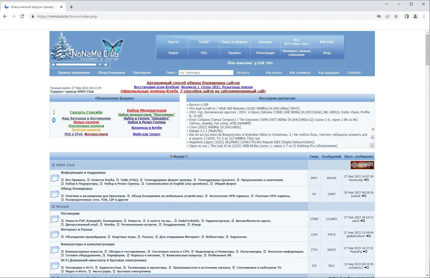Viewport: 430px width, 278px height.
Task: Collapse the Форум category section
Action: 53,207
